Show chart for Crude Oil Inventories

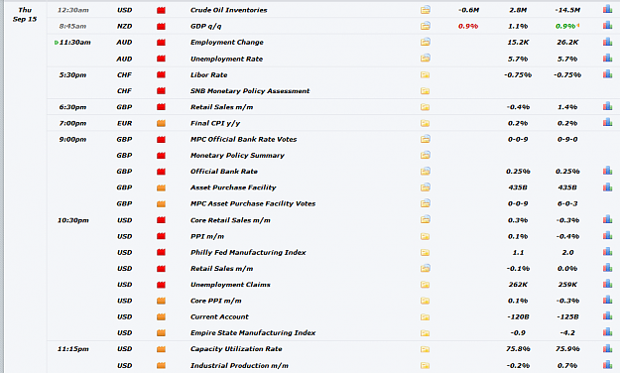(x=607, y=10)
